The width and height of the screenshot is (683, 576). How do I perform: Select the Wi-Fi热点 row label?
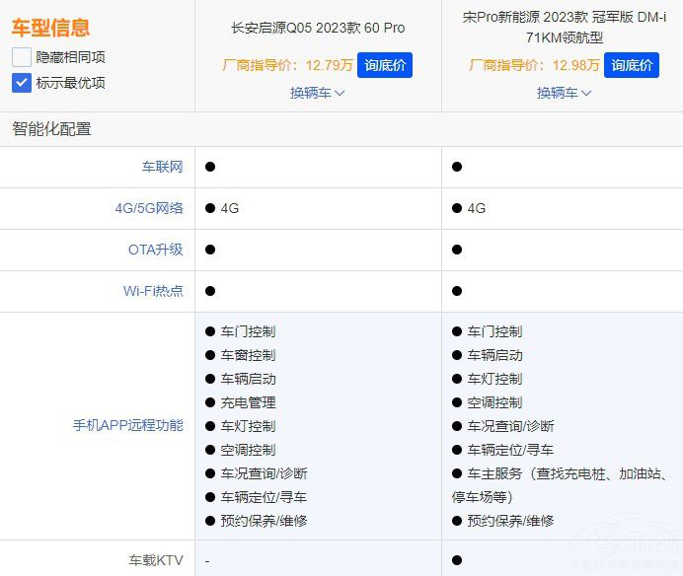tap(153, 291)
